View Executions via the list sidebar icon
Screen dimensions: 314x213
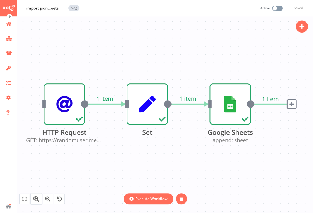pos(8,83)
